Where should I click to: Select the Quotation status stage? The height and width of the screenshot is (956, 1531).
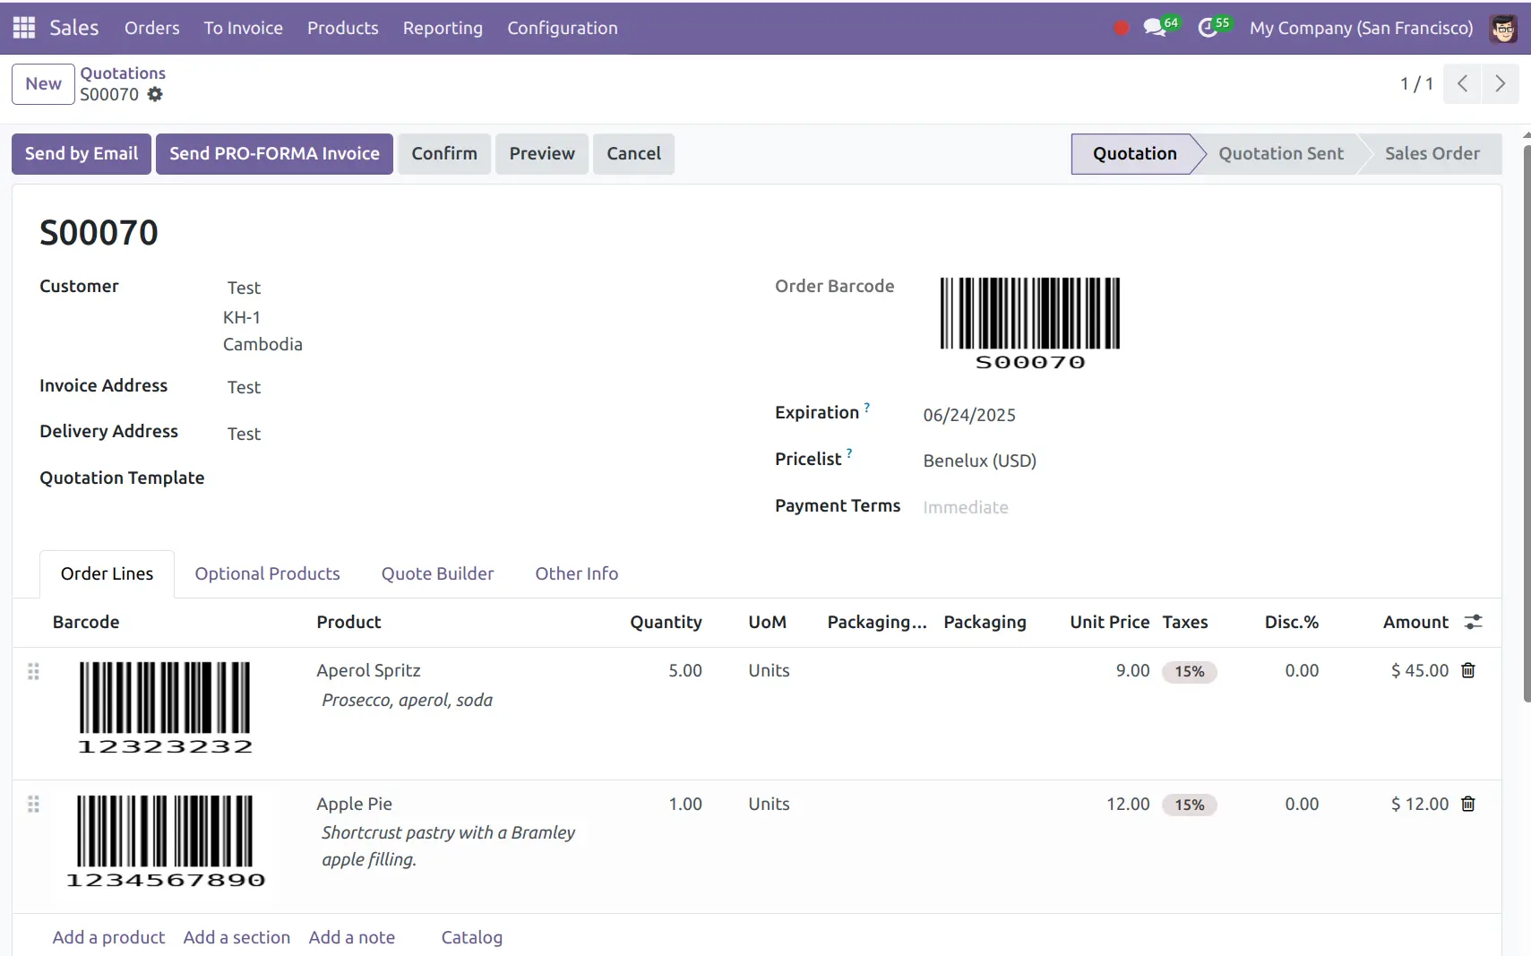point(1134,153)
